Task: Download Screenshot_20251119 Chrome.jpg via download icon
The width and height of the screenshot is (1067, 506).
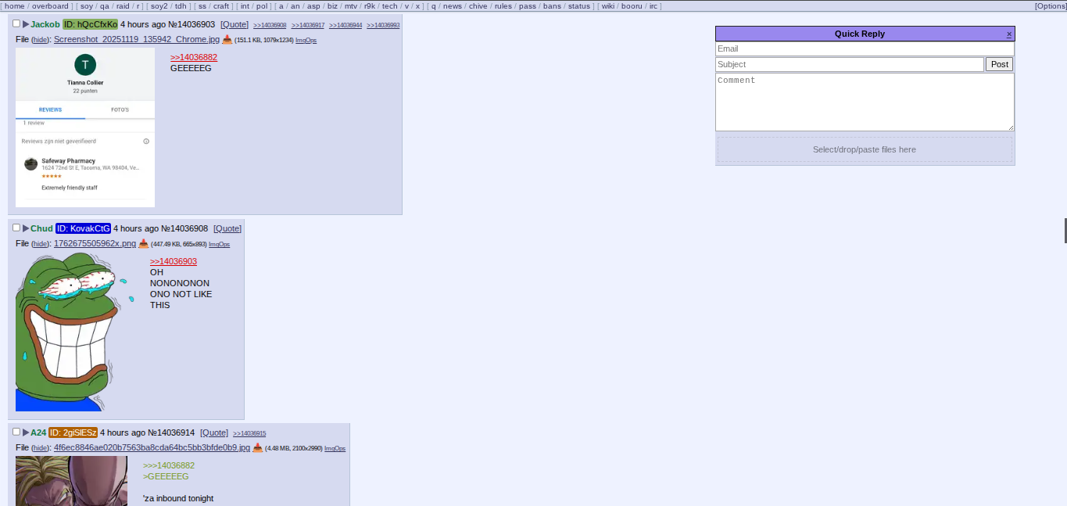Action: (x=227, y=40)
